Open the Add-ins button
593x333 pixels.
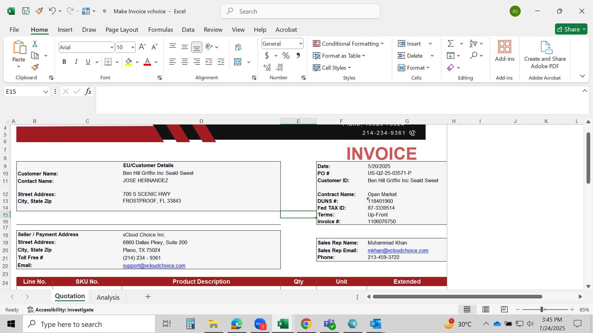coord(505,51)
